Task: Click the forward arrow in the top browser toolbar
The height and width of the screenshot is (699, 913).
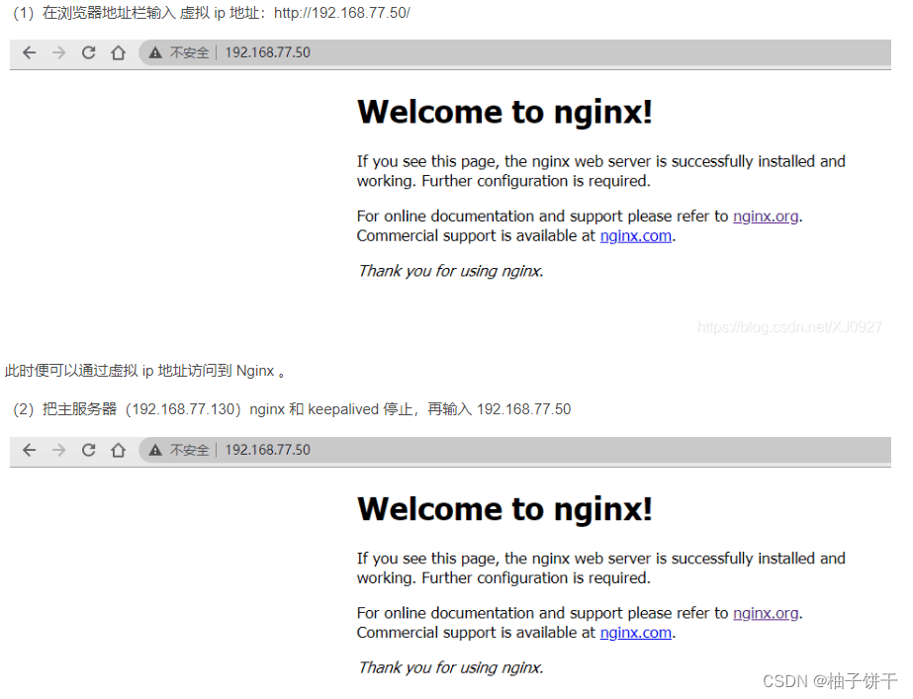Action: [x=58, y=52]
